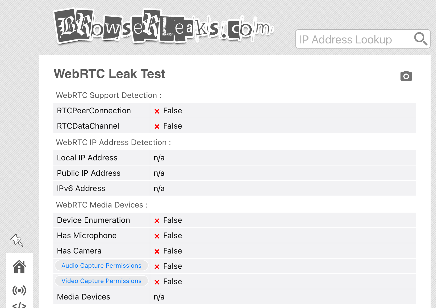This screenshot has height=308, width=436.
Task: Go to home via house icon
Action: pos(19,267)
